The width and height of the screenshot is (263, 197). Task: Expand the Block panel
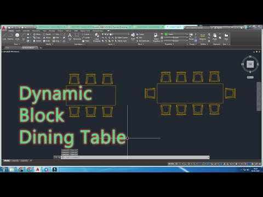(x=140, y=44)
